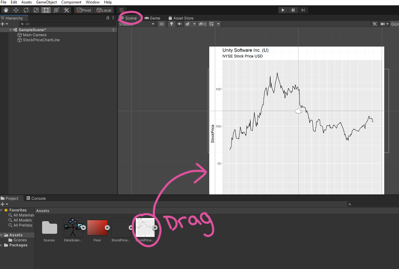
Task: Open SampleScene options kebab menu
Action: (113, 30)
